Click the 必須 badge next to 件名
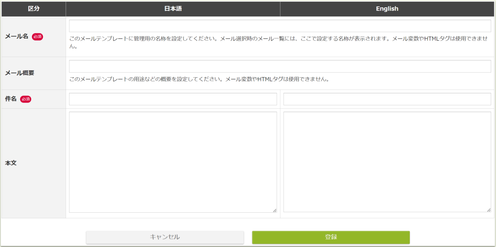The image size is (496, 247). pyautogui.click(x=26, y=99)
